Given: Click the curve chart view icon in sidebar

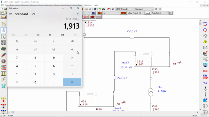Looking at the screenshot, I should coord(4,36).
